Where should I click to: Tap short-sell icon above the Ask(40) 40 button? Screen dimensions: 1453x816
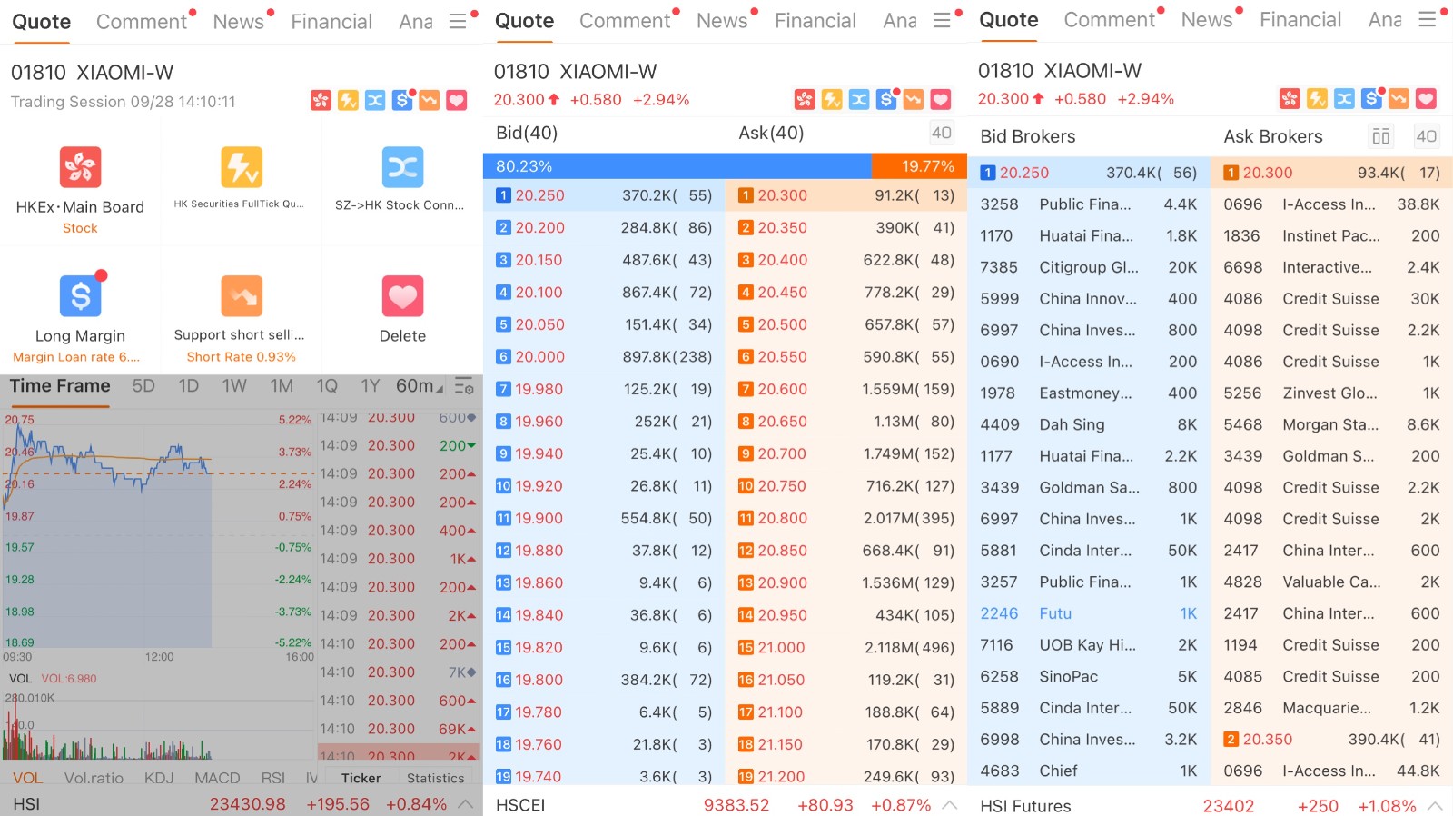click(914, 99)
